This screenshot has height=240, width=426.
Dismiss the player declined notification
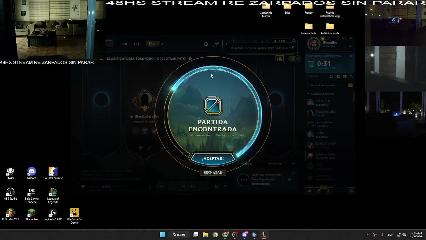click(293, 47)
